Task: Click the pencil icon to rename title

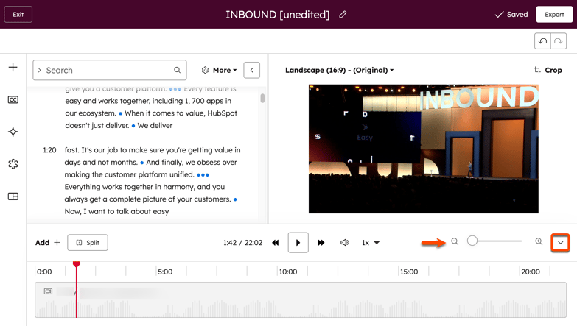Action: click(343, 15)
